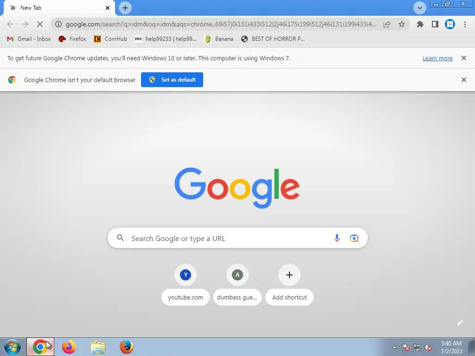
Task: Open network status tray icon
Action: click(417, 347)
